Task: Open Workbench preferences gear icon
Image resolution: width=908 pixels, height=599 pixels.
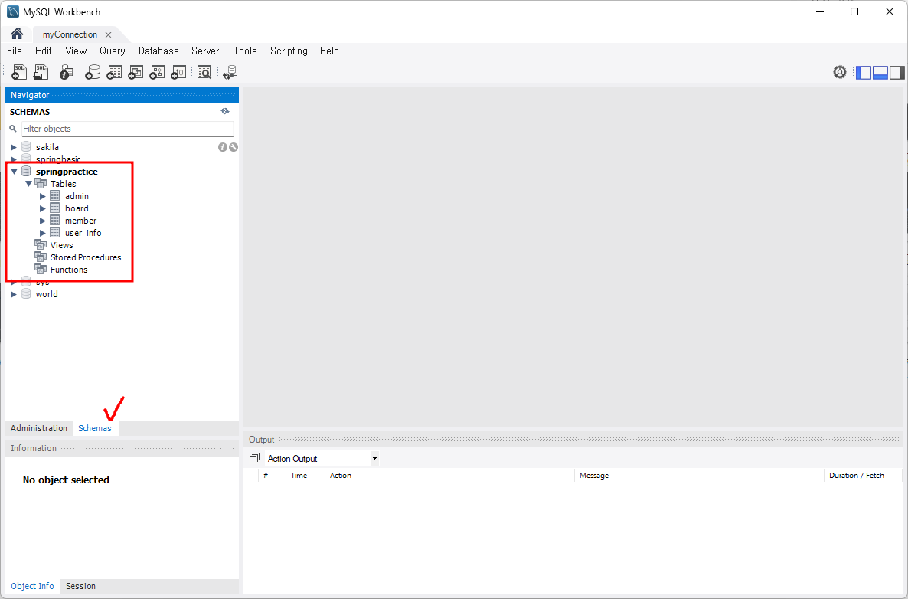Action: point(840,72)
